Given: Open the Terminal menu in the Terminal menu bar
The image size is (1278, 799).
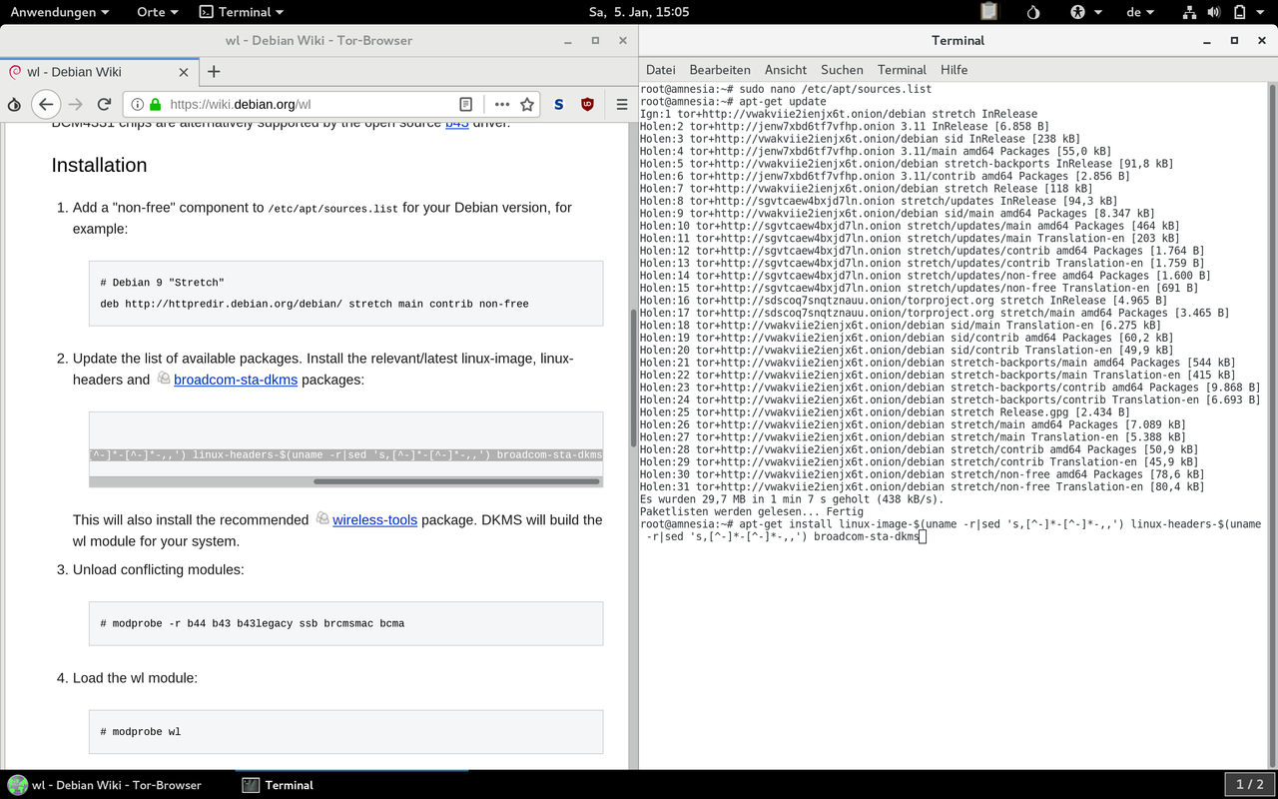Looking at the screenshot, I should coord(902,70).
